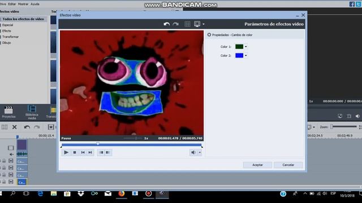
Task: Toggle the bottom overlay track's boxed icon
Action: pos(11,182)
